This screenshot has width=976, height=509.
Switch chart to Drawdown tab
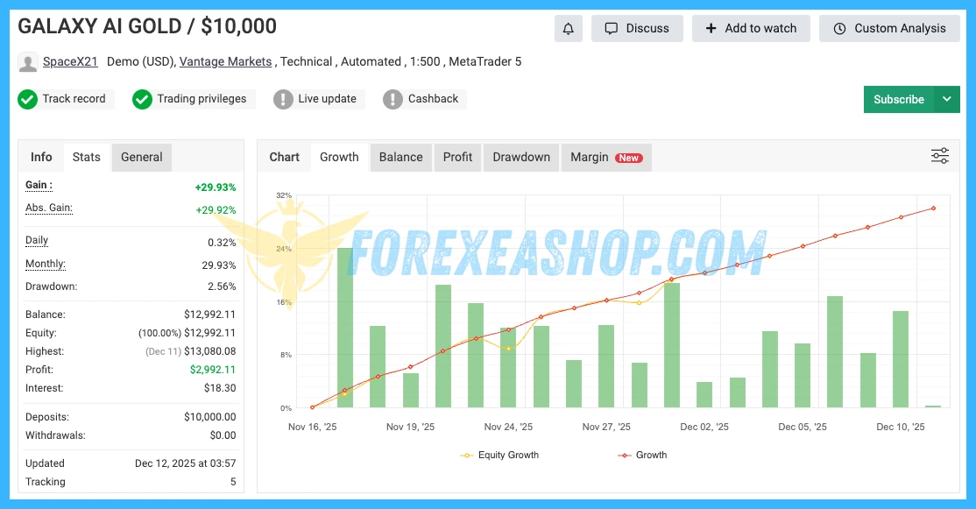pyautogui.click(x=521, y=157)
